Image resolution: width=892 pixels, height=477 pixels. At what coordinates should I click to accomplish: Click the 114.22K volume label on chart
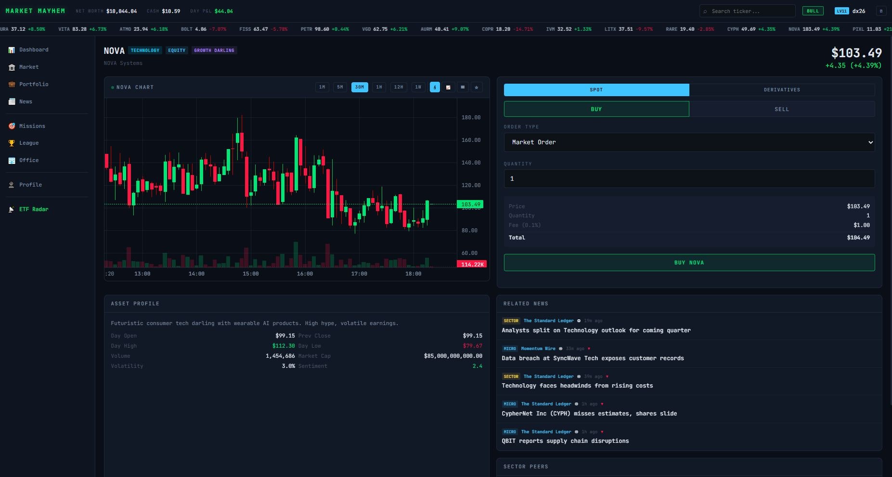pos(472,264)
